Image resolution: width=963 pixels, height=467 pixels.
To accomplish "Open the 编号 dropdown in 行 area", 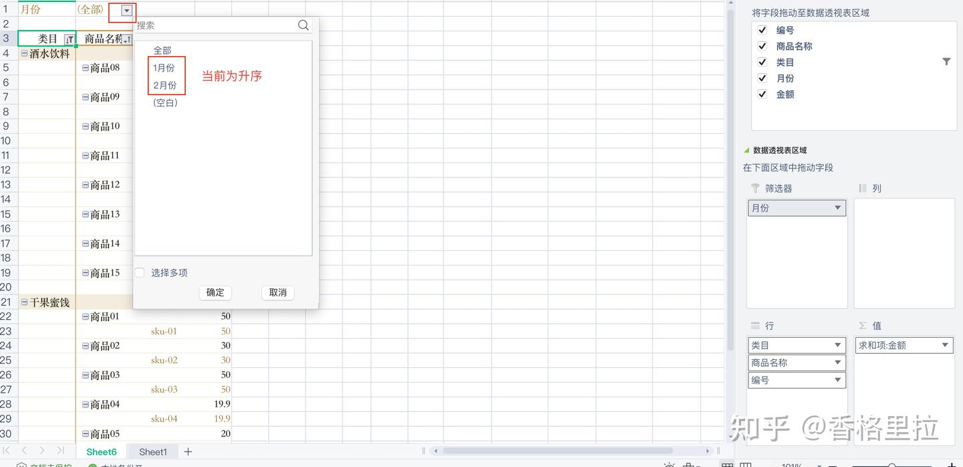I will tap(837, 380).
